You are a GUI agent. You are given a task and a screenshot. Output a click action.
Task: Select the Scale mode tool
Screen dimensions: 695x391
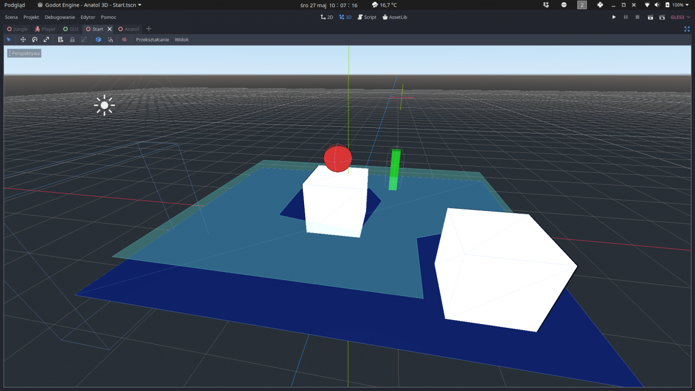tap(47, 39)
